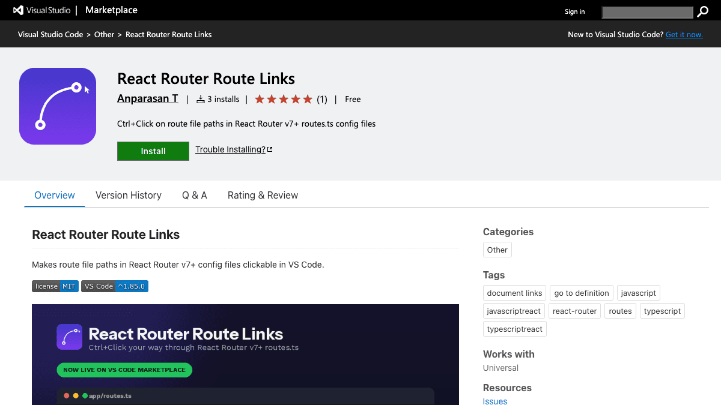The image size is (721, 405).
Task: Select the javascriptreact tag
Action: (514, 311)
